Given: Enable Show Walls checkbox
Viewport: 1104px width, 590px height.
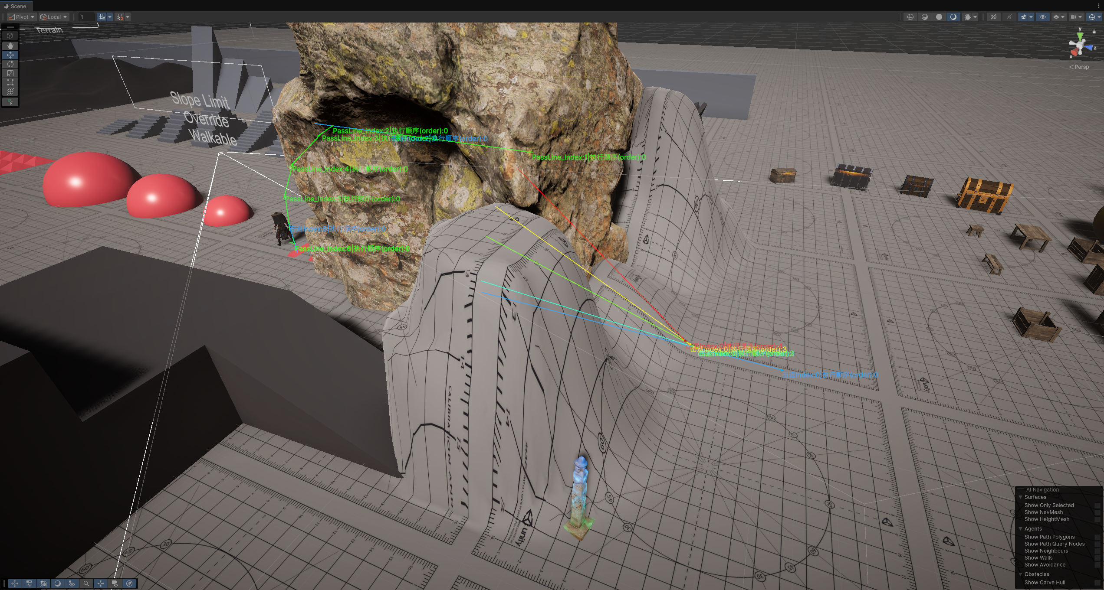Looking at the screenshot, I should point(1097,558).
